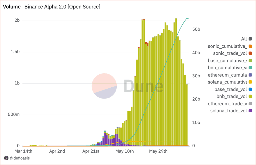The image size is (256, 165).
Task: Click the '1b' left axis label
Action: pos(17,83)
